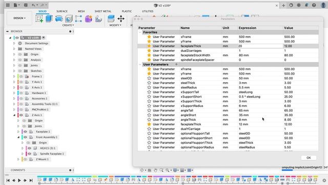Screen dimensions: 328x185
Task: Open Grid and Snaps settings in navigation bar
Action: coord(183,170)
